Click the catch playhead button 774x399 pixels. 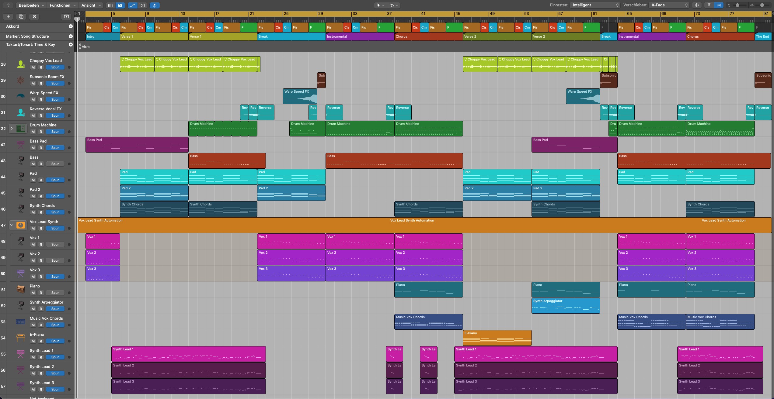[x=155, y=5]
